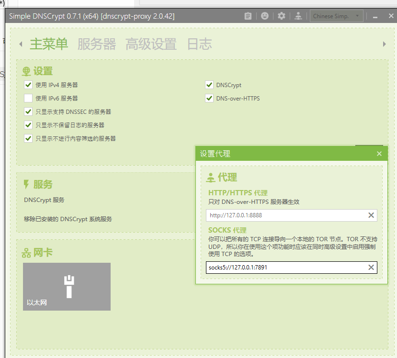Uncheck the DNS-over-HTTPS checkbox
Screen dimensions: 397x358
(209, 98)
